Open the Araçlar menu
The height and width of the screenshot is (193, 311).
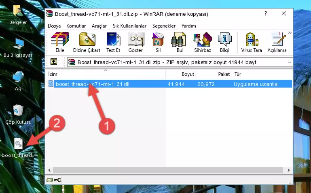point(99,26)
